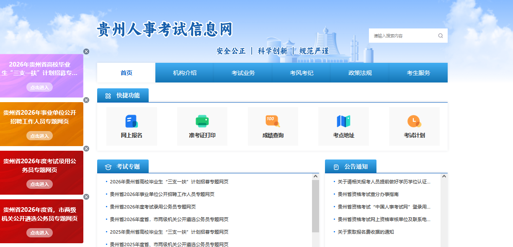Image resolution: width=513 pixels, height=247 pixels.
Task: Go to the 考生服务 navigation tab
Action: tap(418, 73)
